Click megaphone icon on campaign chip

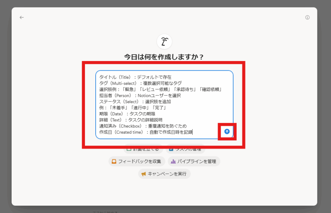[x=144, y=174]
